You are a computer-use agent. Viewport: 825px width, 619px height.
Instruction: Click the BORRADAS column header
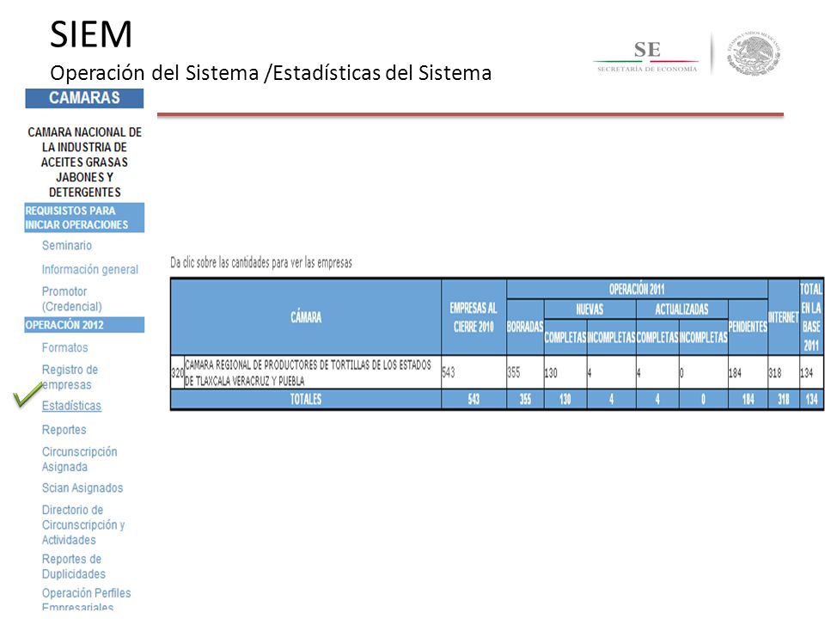click(x=524, y=327)
